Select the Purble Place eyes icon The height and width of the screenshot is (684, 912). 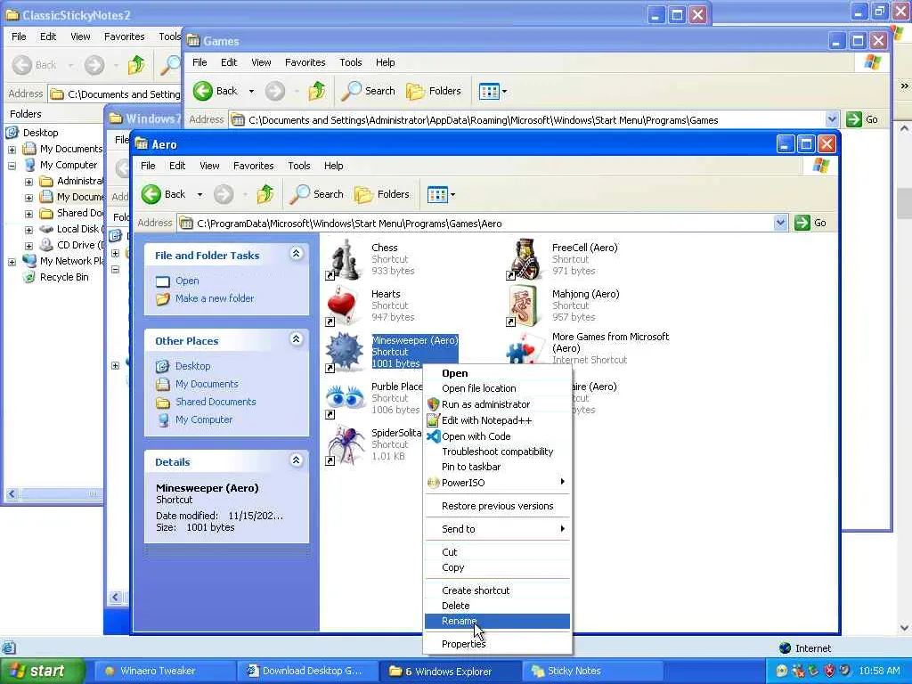click(x=344, y=399)
